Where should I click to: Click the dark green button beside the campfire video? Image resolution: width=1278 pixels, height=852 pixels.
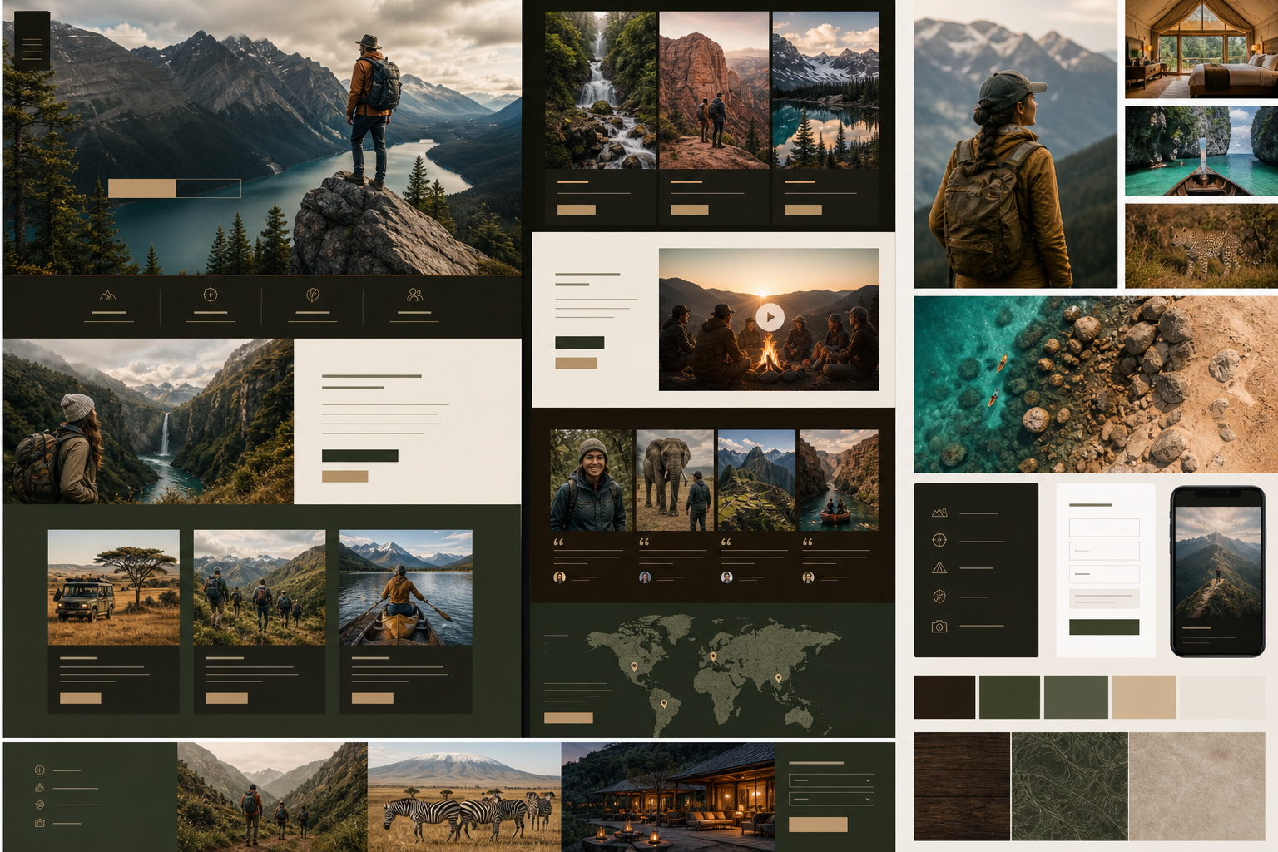(x=580, y=342)
